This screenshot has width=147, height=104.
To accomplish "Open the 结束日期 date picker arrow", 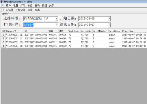I will [x=109, y=25].
